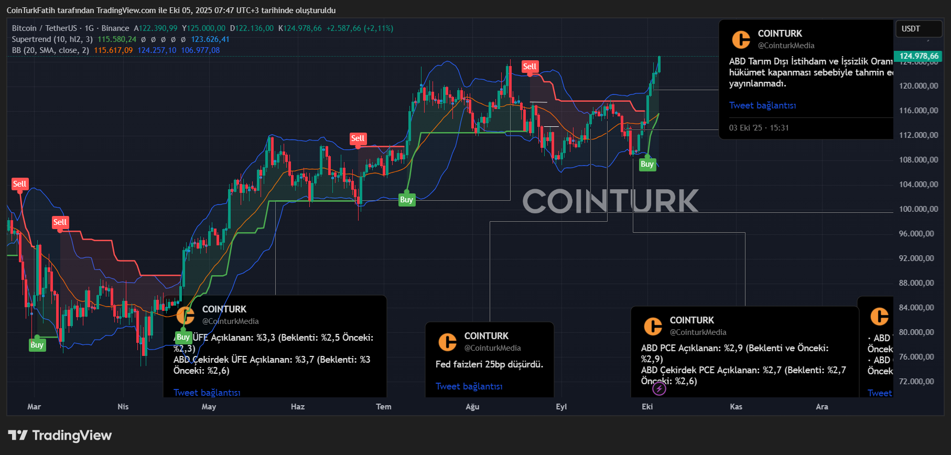
Task: Click COINTURK avatar on the Tarım Dışı İstihdam tweet
Action: [741, 39]
